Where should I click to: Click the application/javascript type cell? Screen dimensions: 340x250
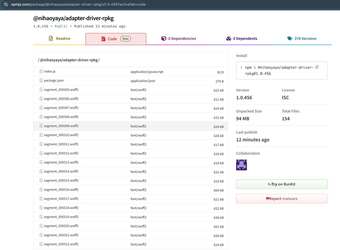coord(147,72)
